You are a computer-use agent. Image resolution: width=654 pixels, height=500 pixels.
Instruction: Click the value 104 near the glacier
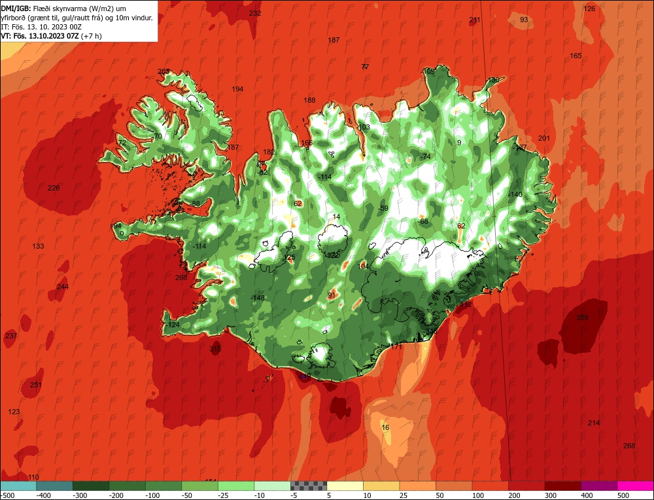(363, 266)
